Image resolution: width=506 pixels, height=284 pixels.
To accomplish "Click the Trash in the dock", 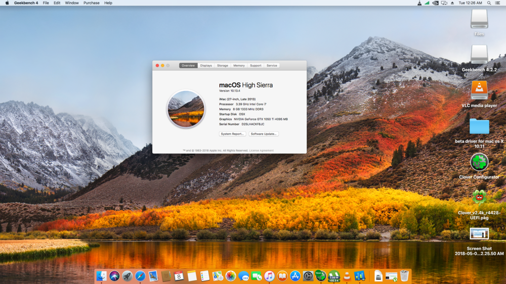I will click(x=404, y=276).
